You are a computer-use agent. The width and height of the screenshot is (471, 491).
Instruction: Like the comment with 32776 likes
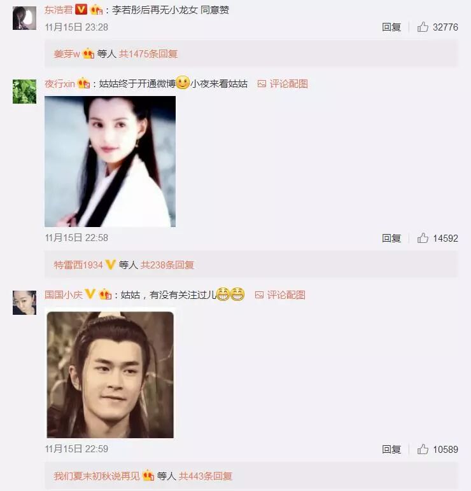tap(423, 27)
